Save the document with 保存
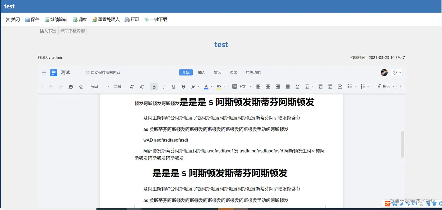This screenshot has width=442, height=210. (x=32, y=20)
